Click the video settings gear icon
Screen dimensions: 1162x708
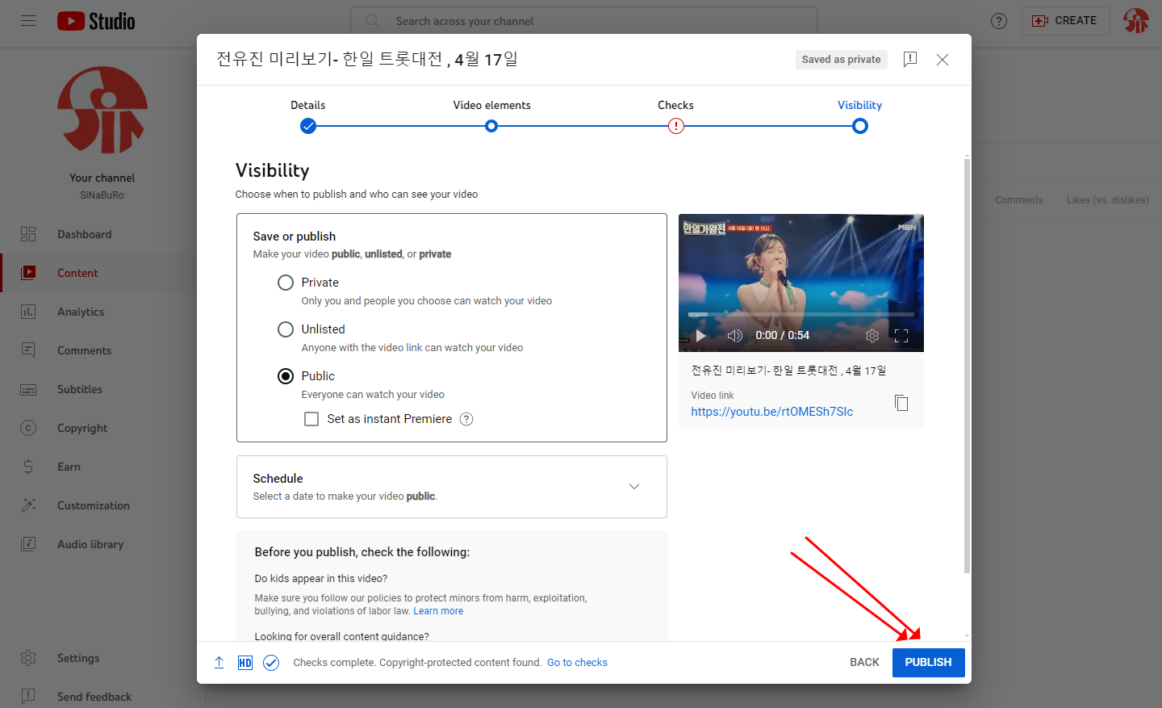pyautogui.click(x=871, y=336)
